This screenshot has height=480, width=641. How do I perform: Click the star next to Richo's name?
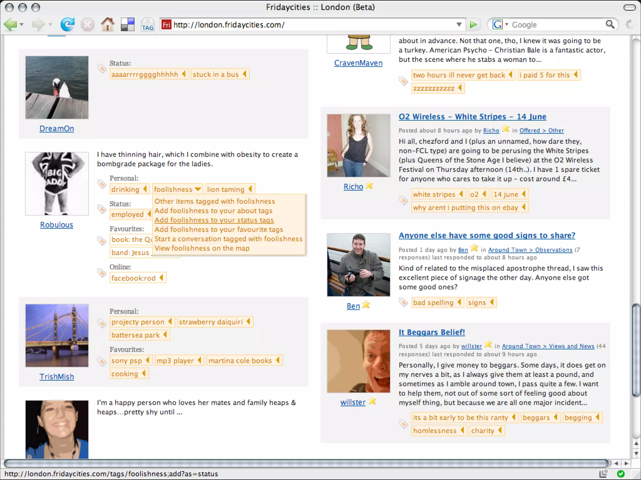369,186
